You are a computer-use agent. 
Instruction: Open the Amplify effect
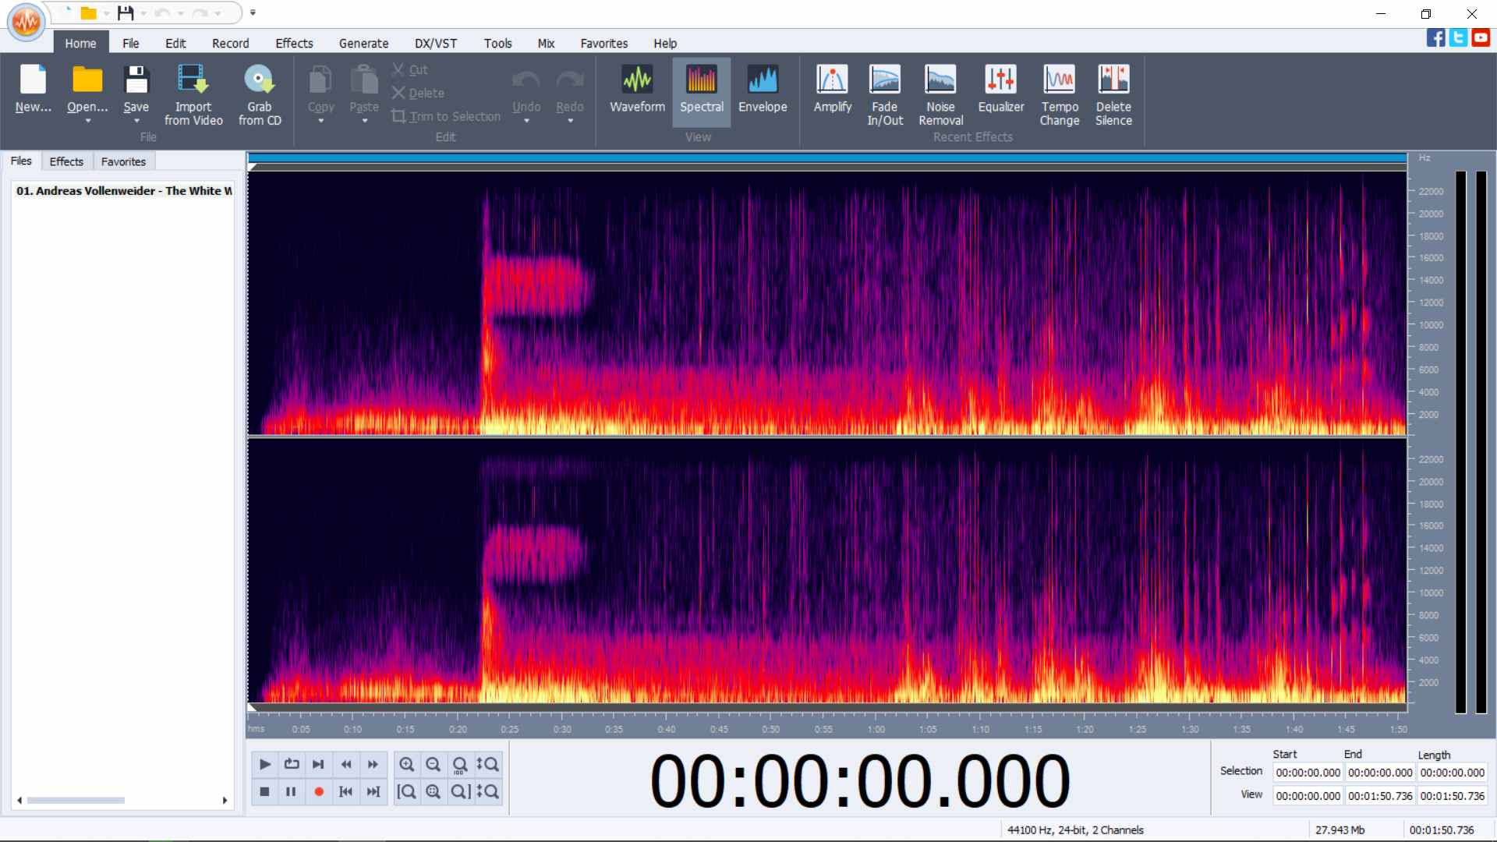click(832, 90)
